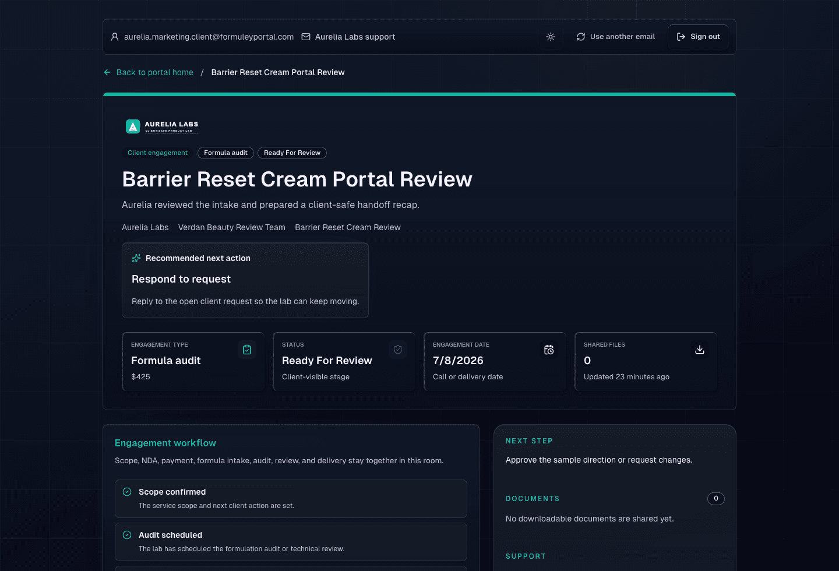
Task: Select Barrier Reset Cream Portal Review breadcrumb
Action: (278, 72)
